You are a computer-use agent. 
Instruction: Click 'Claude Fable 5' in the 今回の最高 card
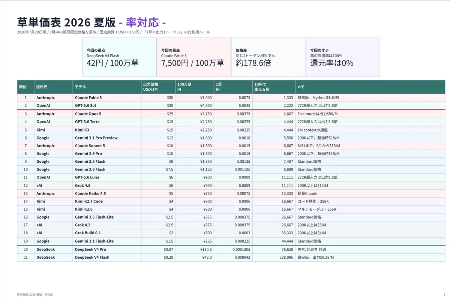[x=174, y=56]
